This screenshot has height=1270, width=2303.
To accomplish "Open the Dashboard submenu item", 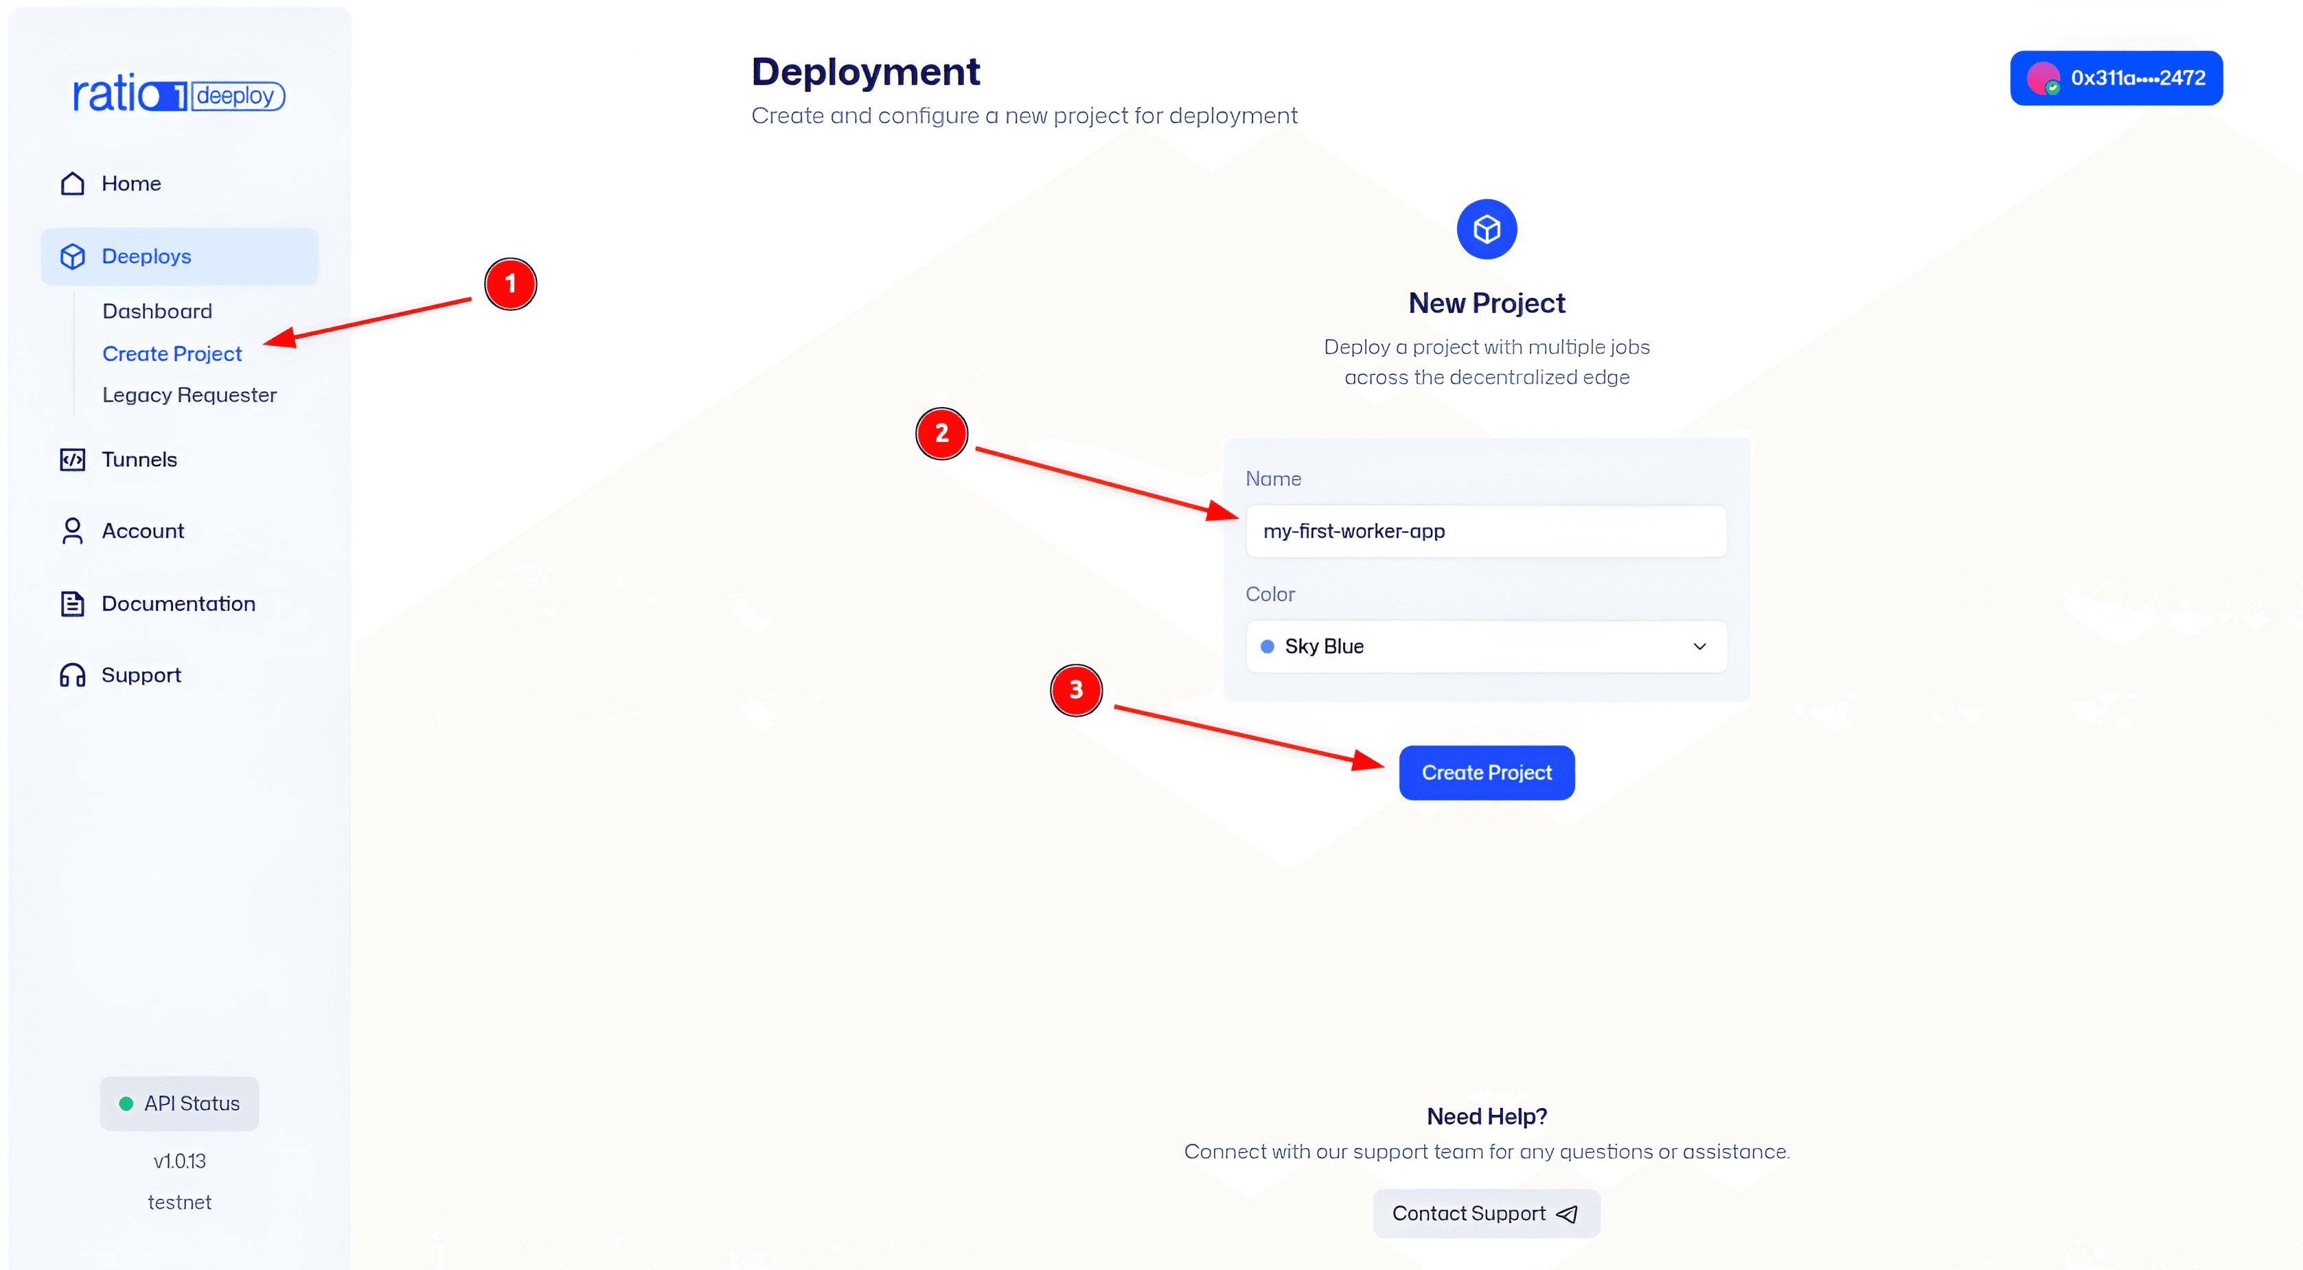I will click(157, 311).
